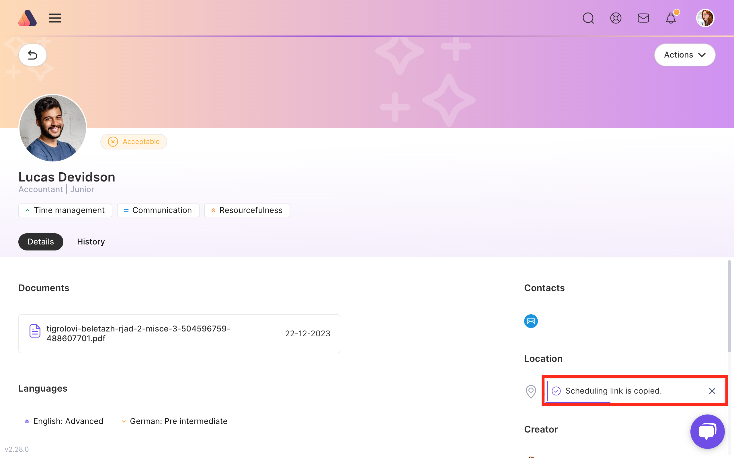Click the toast success checkmark icon
Image resolution: width=734 pixels, height=458 pixels.
click(x=556, y=391)
